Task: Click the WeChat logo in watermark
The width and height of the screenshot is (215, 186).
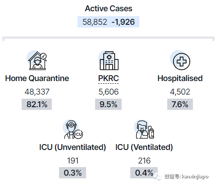Action: 157,177
